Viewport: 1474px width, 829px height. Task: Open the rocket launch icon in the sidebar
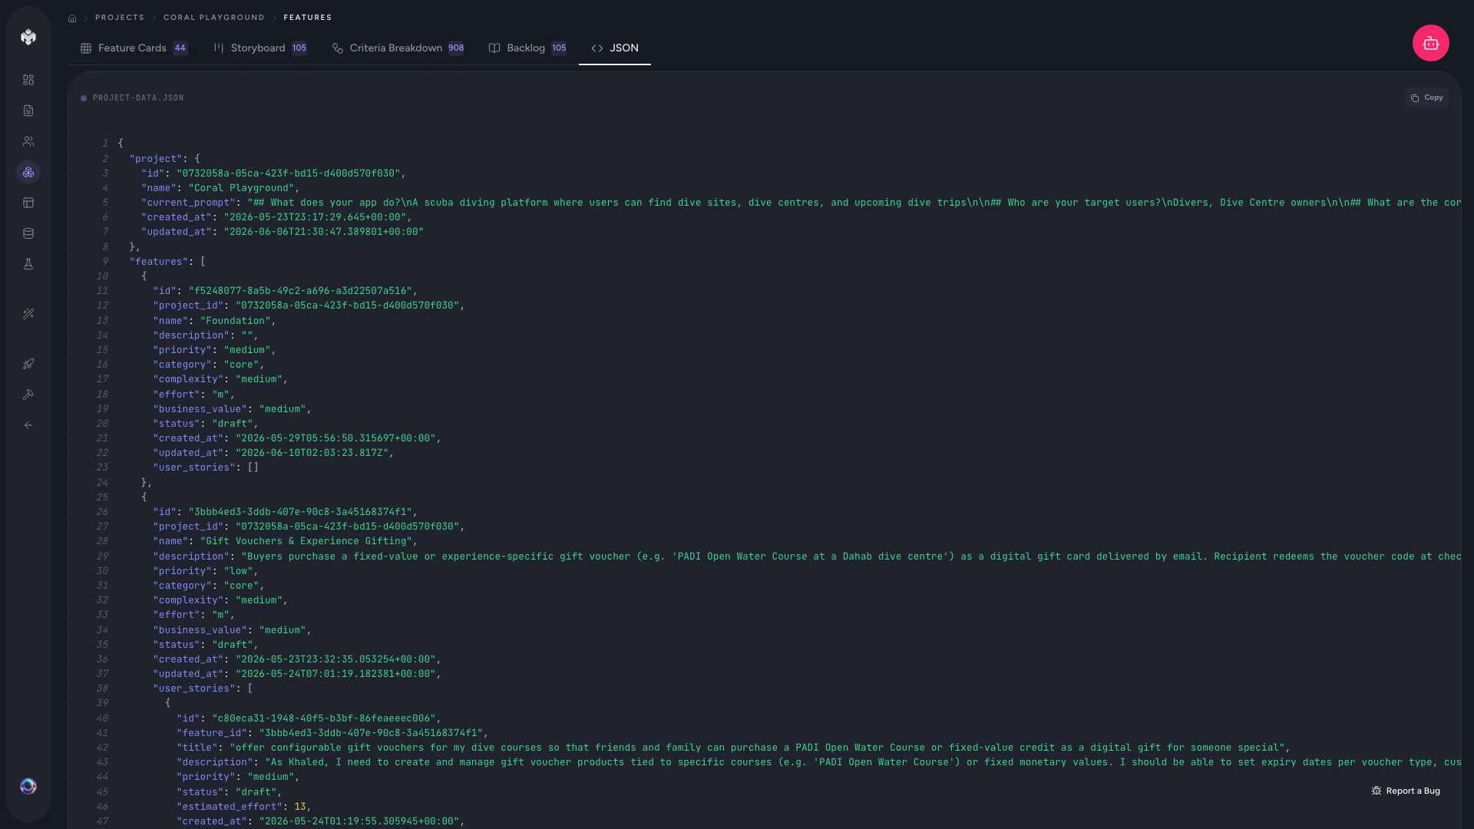[x=28, y=364]
